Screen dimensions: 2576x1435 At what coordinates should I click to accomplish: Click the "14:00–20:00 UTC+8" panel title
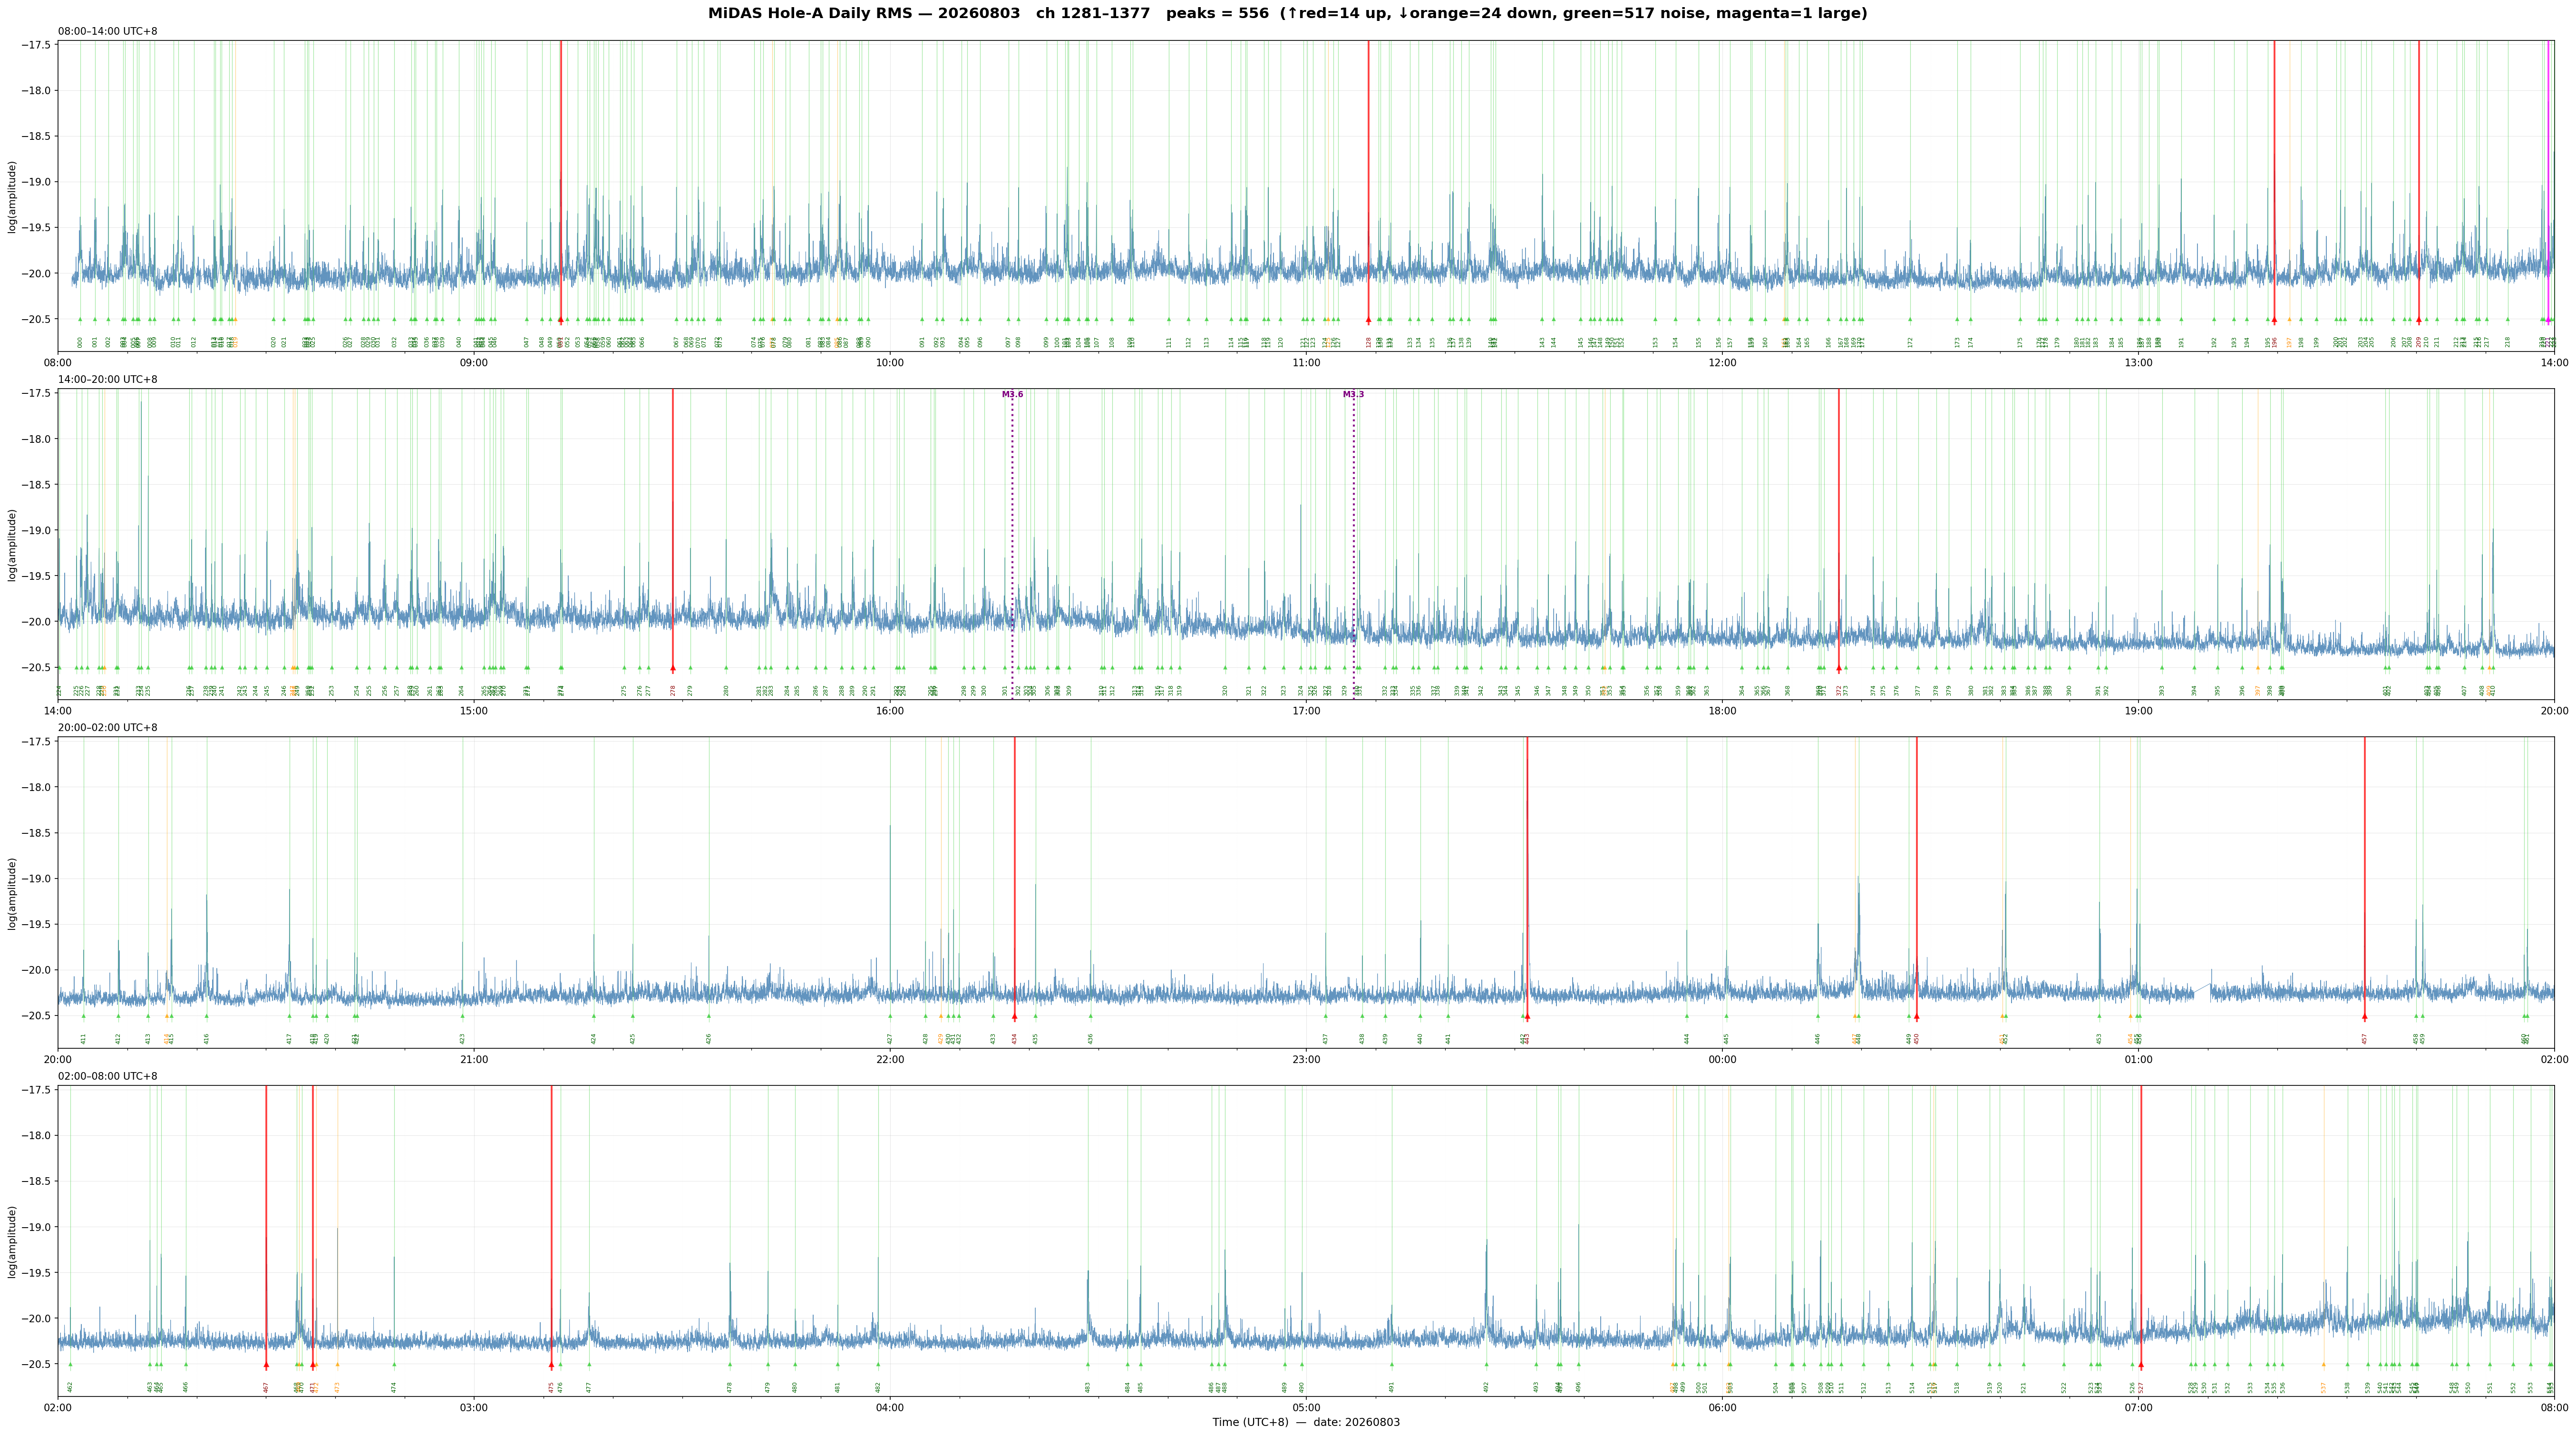[107, 380]
